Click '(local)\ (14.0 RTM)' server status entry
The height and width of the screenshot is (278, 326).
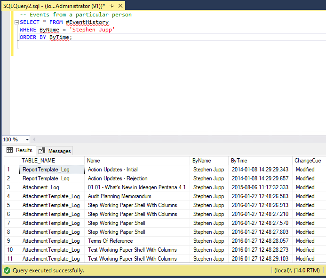[x=297, y=270]
